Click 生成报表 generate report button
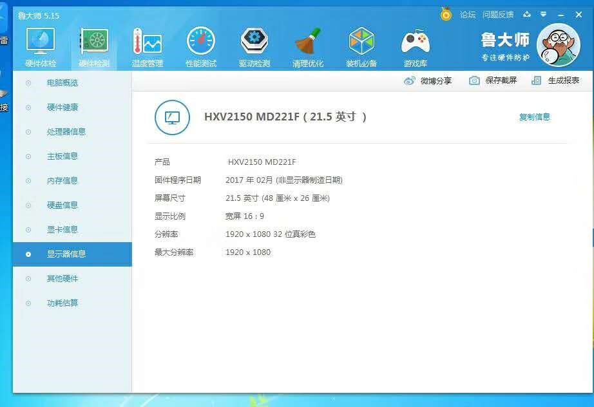This screenshot has height=407, width=594. pos(564,80)
